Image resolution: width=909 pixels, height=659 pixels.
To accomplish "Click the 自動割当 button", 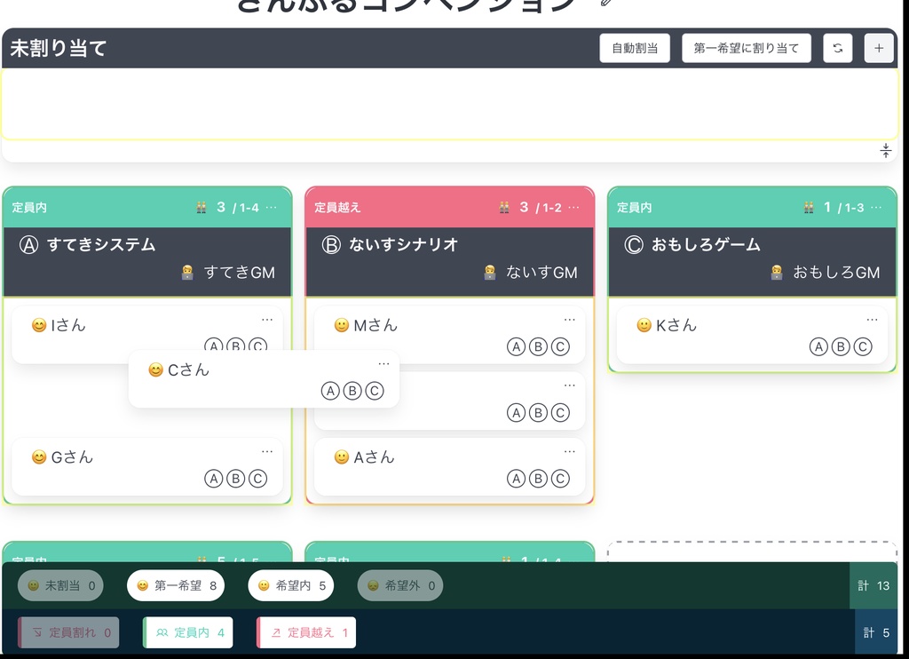I will 634,48.
